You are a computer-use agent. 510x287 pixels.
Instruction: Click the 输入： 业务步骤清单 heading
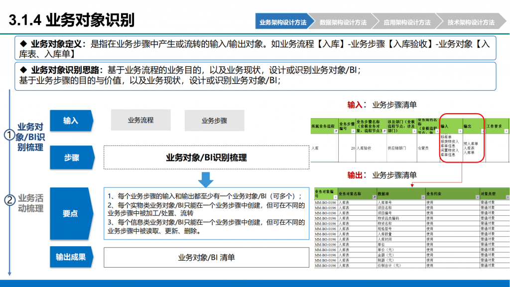point(382,105)
